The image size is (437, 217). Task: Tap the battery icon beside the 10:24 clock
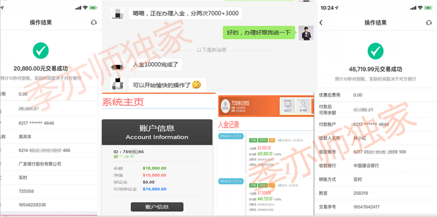[x=428, y=8]
